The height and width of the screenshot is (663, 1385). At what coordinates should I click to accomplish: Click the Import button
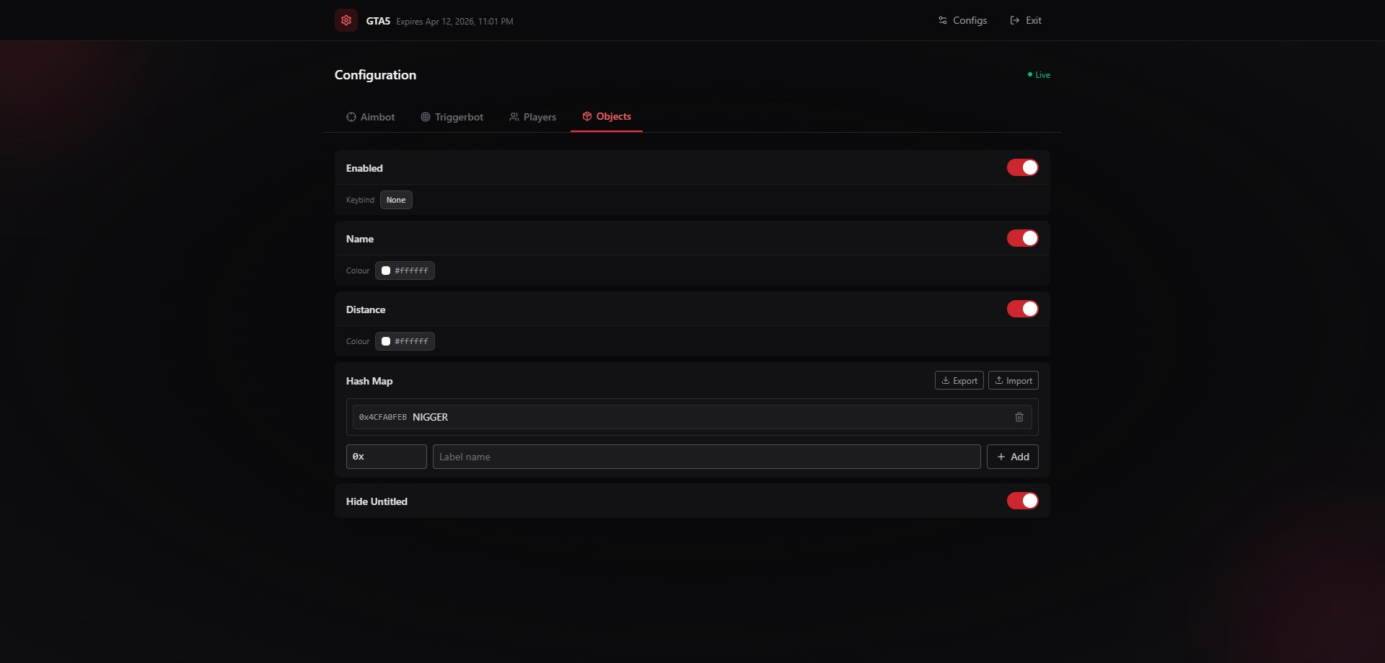[x=1013, y=380]
